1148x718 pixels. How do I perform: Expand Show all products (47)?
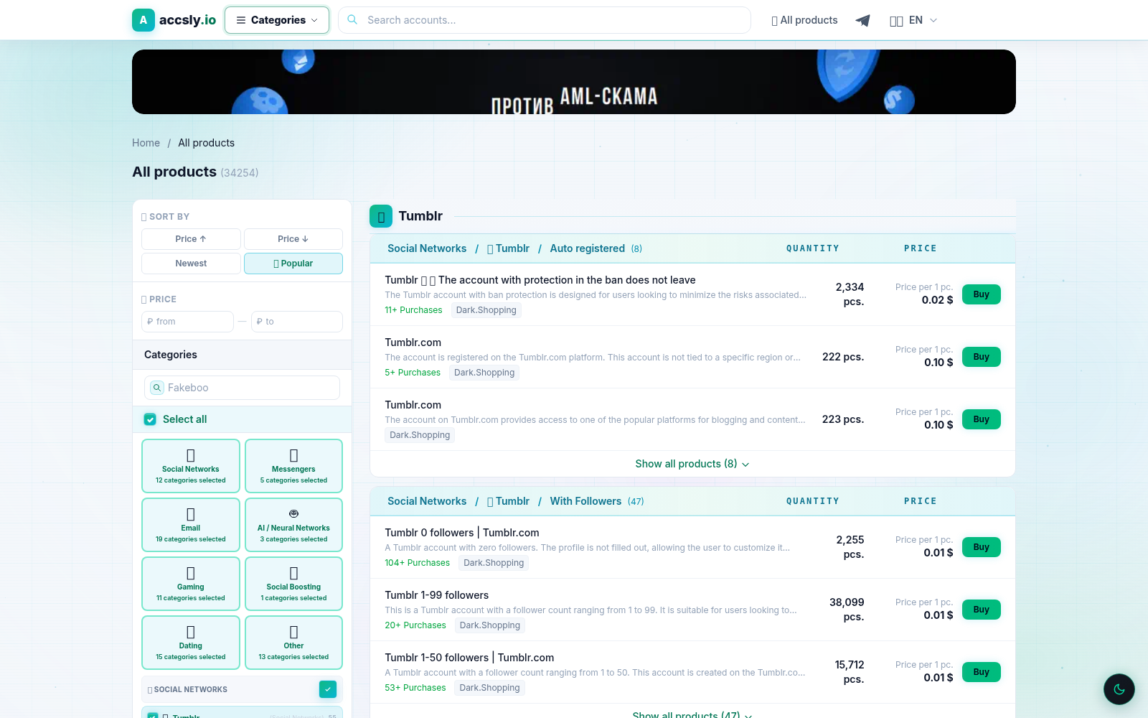pos(692,714)
